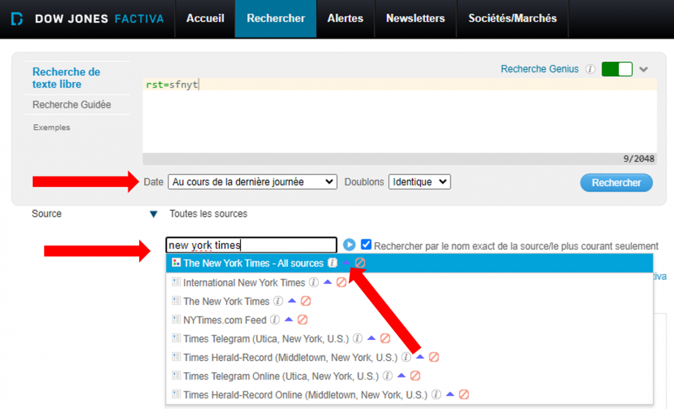The image size is (674, 409).
Task: Click the Source section label
Action: 47,213
